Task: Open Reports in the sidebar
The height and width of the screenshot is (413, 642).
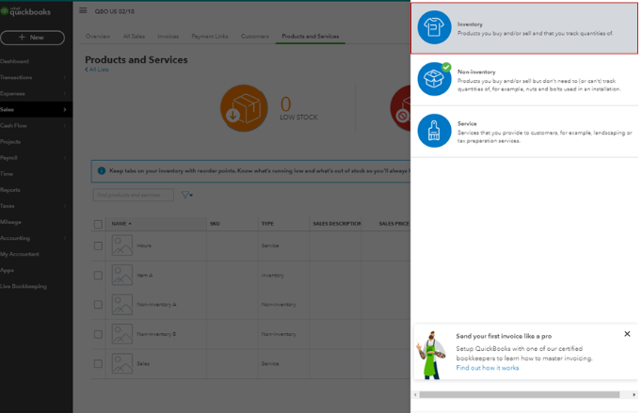Action: point(10,190)
